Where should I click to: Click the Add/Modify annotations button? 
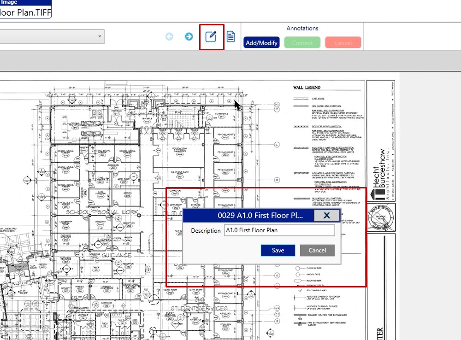(261, 43)
